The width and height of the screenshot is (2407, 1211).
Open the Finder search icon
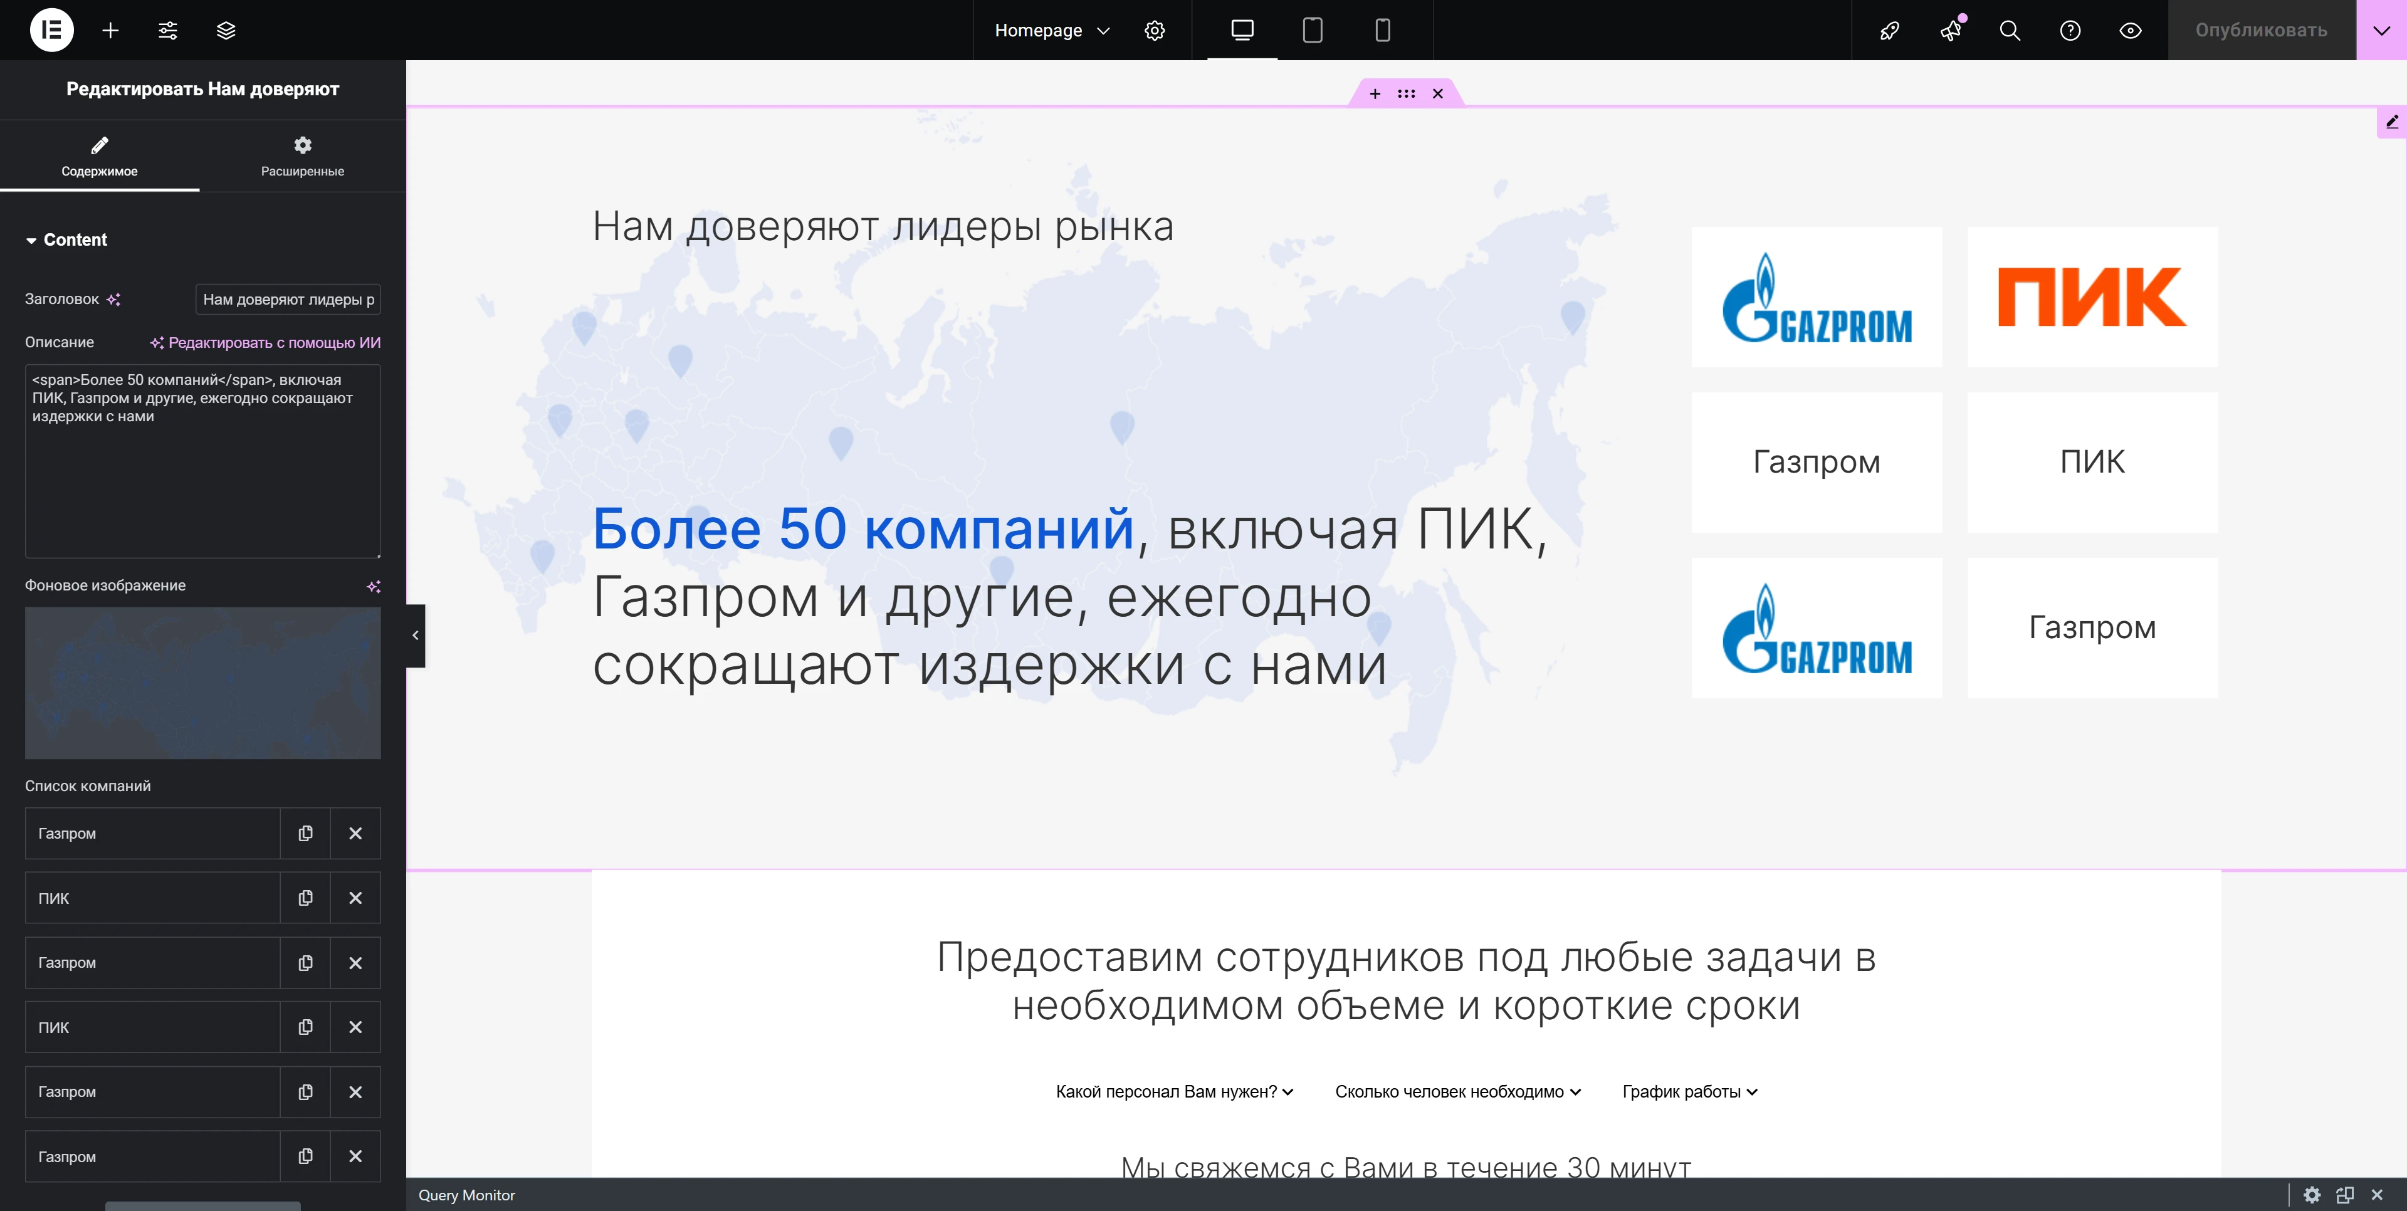click(2010, 30)
